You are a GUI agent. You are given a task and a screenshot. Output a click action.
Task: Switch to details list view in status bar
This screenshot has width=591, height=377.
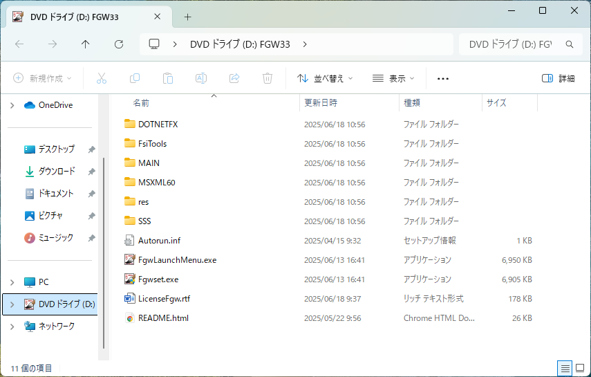pyautogui.click(x=565, y=368)
